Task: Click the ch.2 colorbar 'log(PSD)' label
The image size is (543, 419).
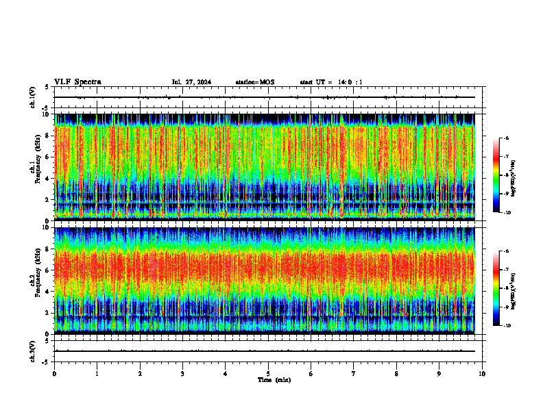Action: point(513,291)
